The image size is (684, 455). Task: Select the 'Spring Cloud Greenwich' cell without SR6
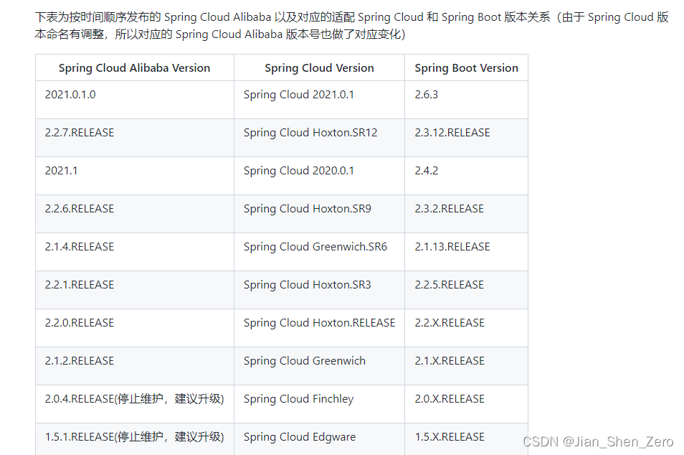click(319, 365)
